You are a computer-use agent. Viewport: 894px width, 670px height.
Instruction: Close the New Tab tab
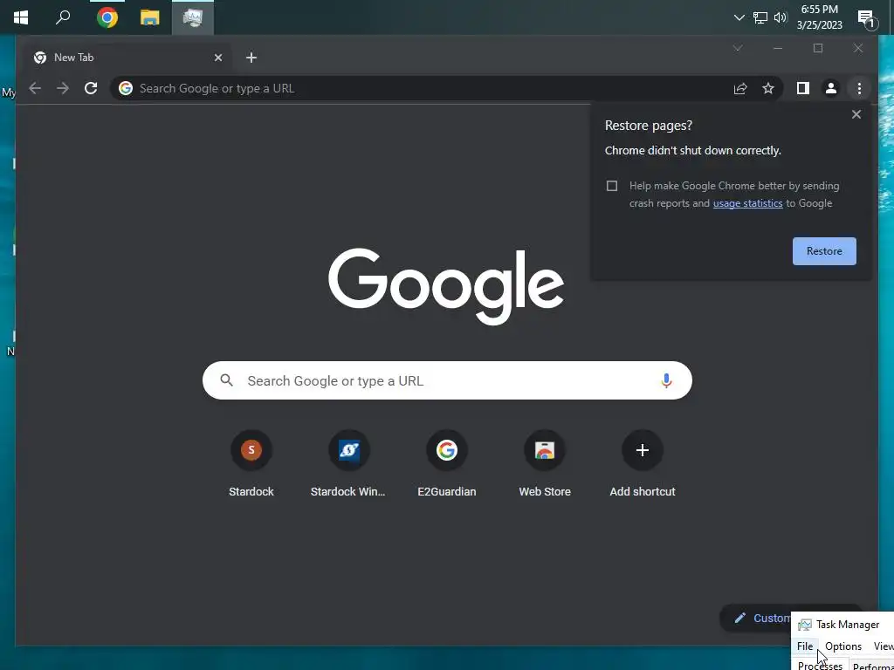tap(217, 58)
